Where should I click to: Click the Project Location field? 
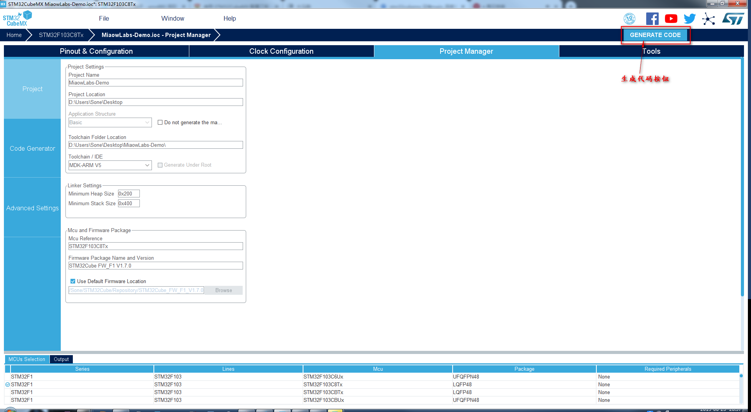156,102
